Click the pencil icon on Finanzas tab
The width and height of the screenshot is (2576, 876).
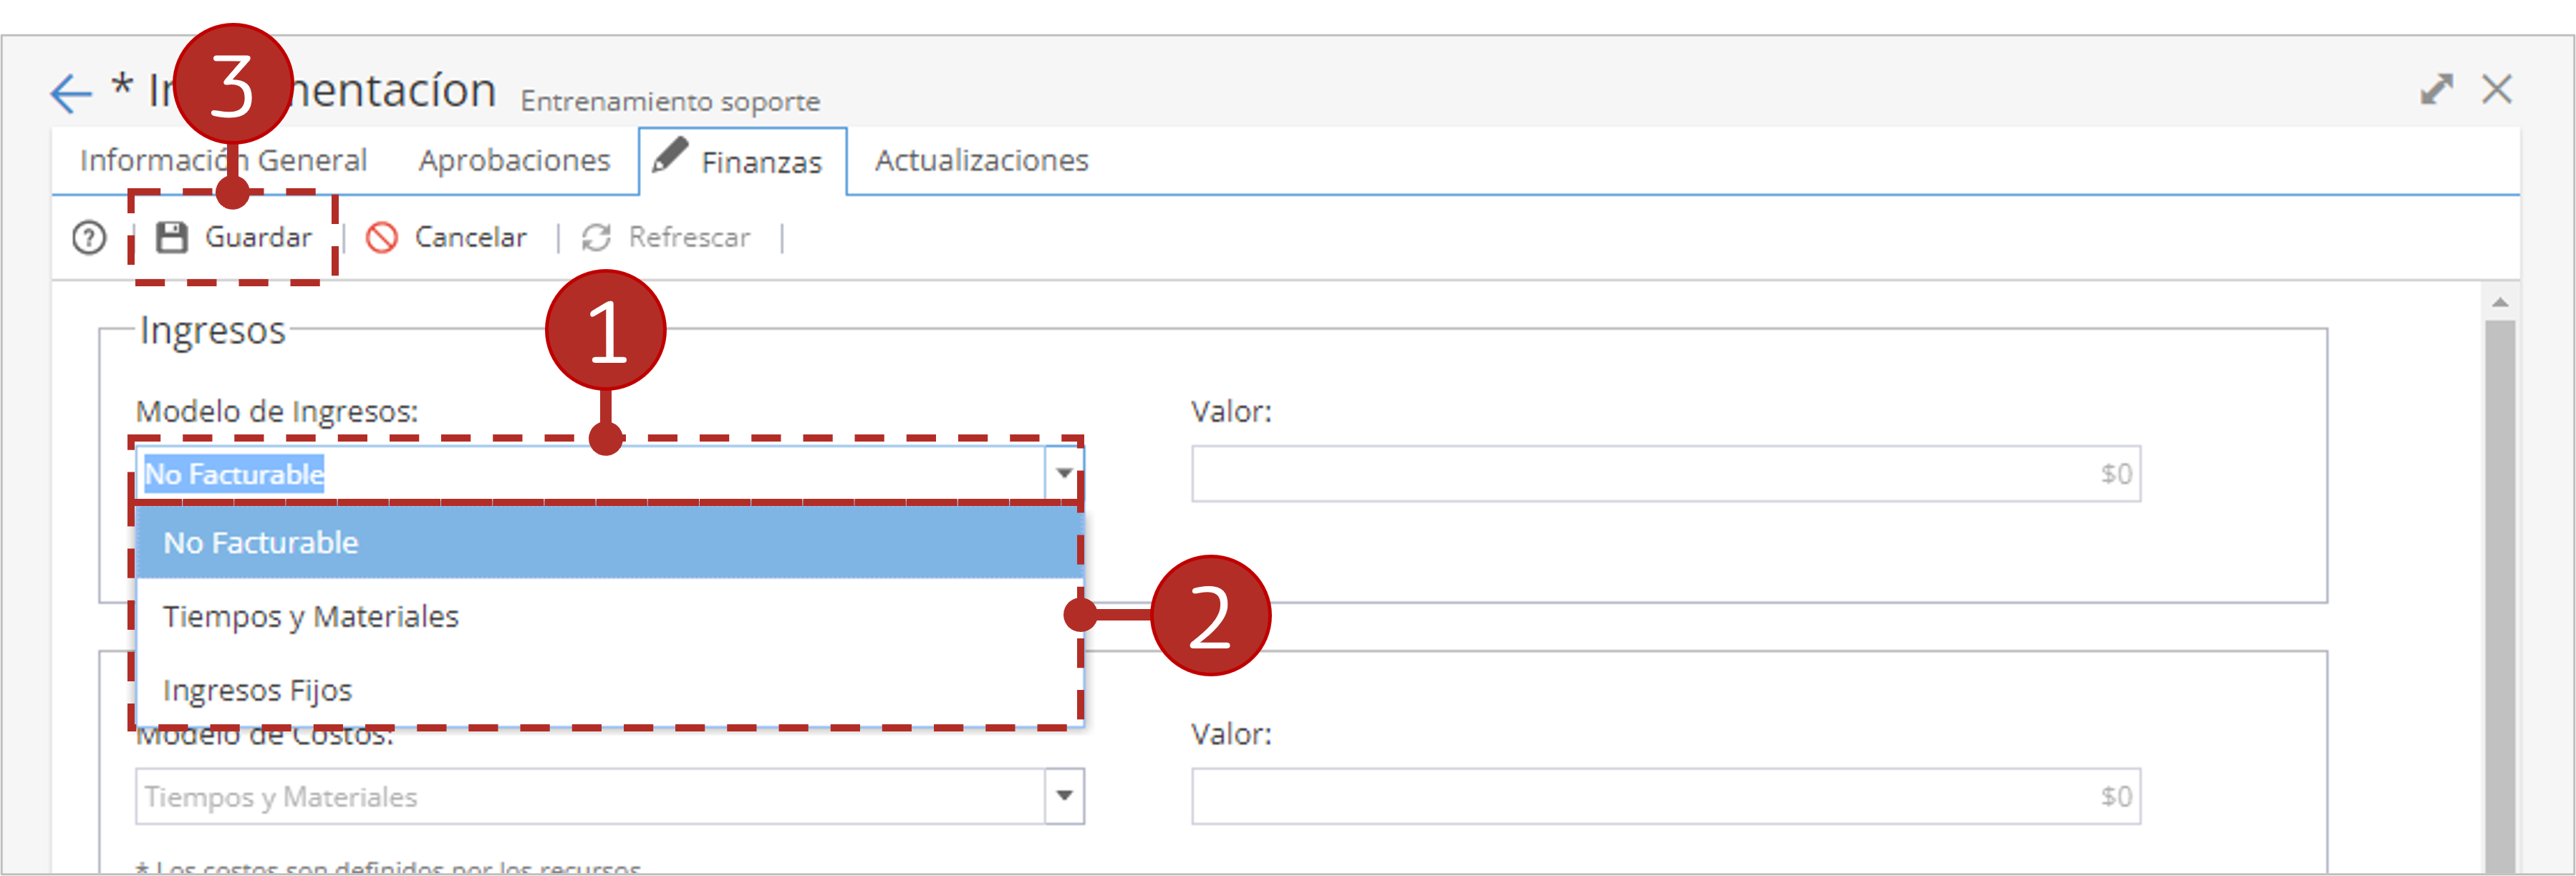point(669,155)
